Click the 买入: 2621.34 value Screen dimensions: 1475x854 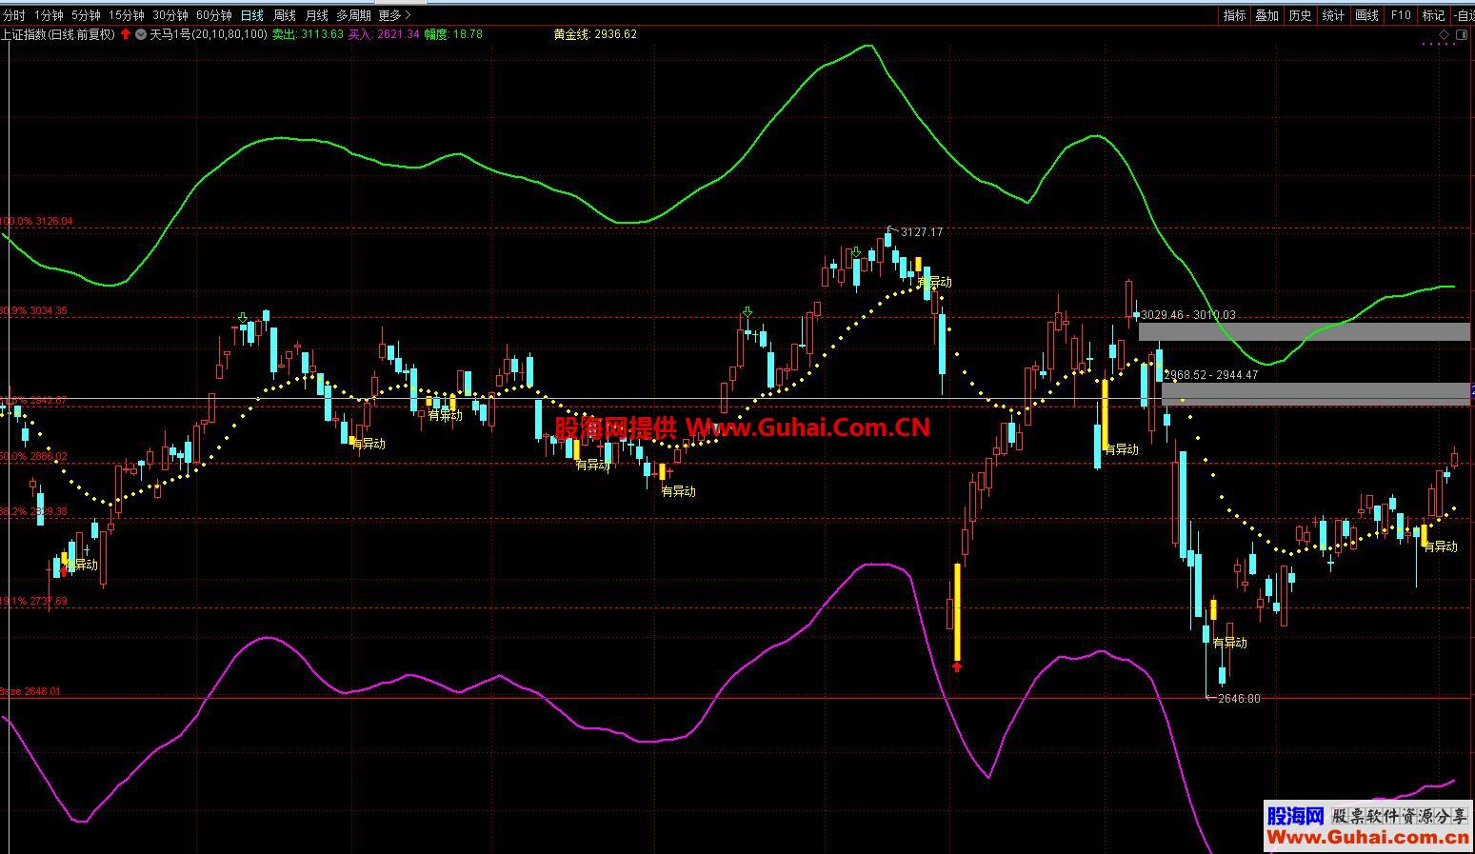384,34
